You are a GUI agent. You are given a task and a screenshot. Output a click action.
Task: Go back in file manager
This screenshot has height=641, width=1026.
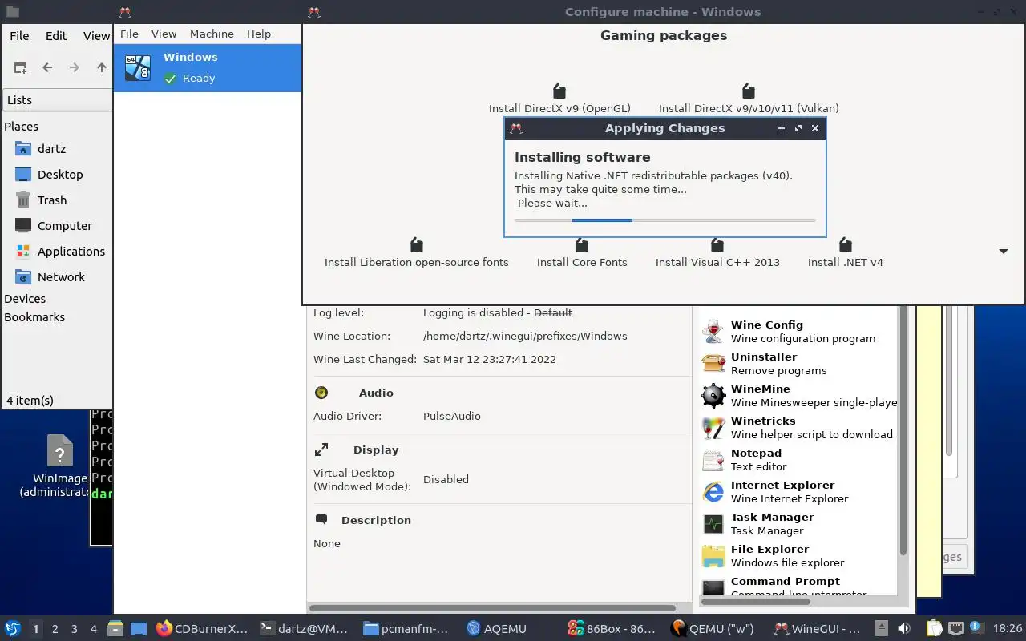click(x=47, y=67)
